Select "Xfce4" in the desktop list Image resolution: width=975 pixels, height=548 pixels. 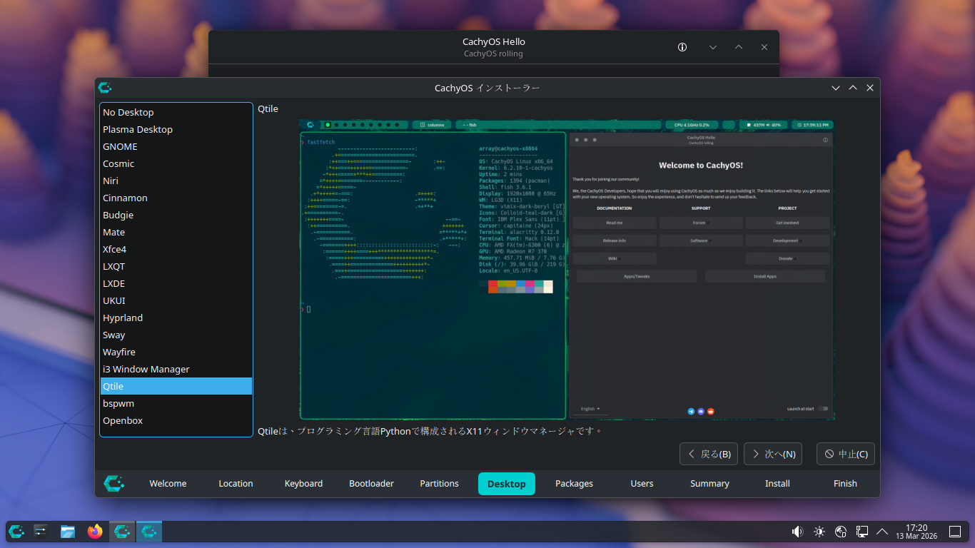point(176,249)
